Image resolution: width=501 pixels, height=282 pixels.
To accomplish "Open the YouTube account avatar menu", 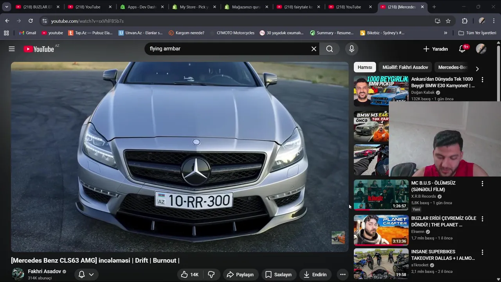I will click(x=481, y=49).
